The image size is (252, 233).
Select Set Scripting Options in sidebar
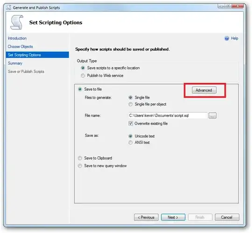37,55
